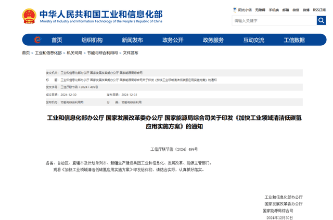Image resolution: width=333 pixels, height=220 pixels.
Task: Open the 政务公开 navigation menu
Action: [173, 40]
